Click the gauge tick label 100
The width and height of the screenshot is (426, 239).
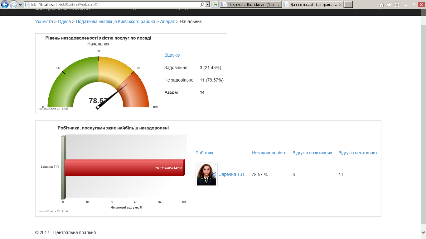coord(155,107)
